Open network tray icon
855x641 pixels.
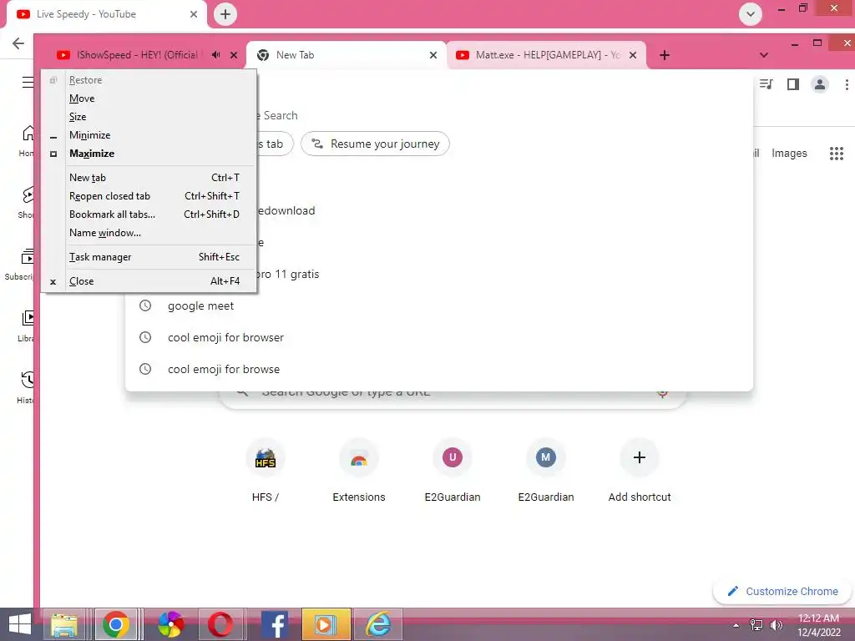pyautogui.click(x=756, y=625)
